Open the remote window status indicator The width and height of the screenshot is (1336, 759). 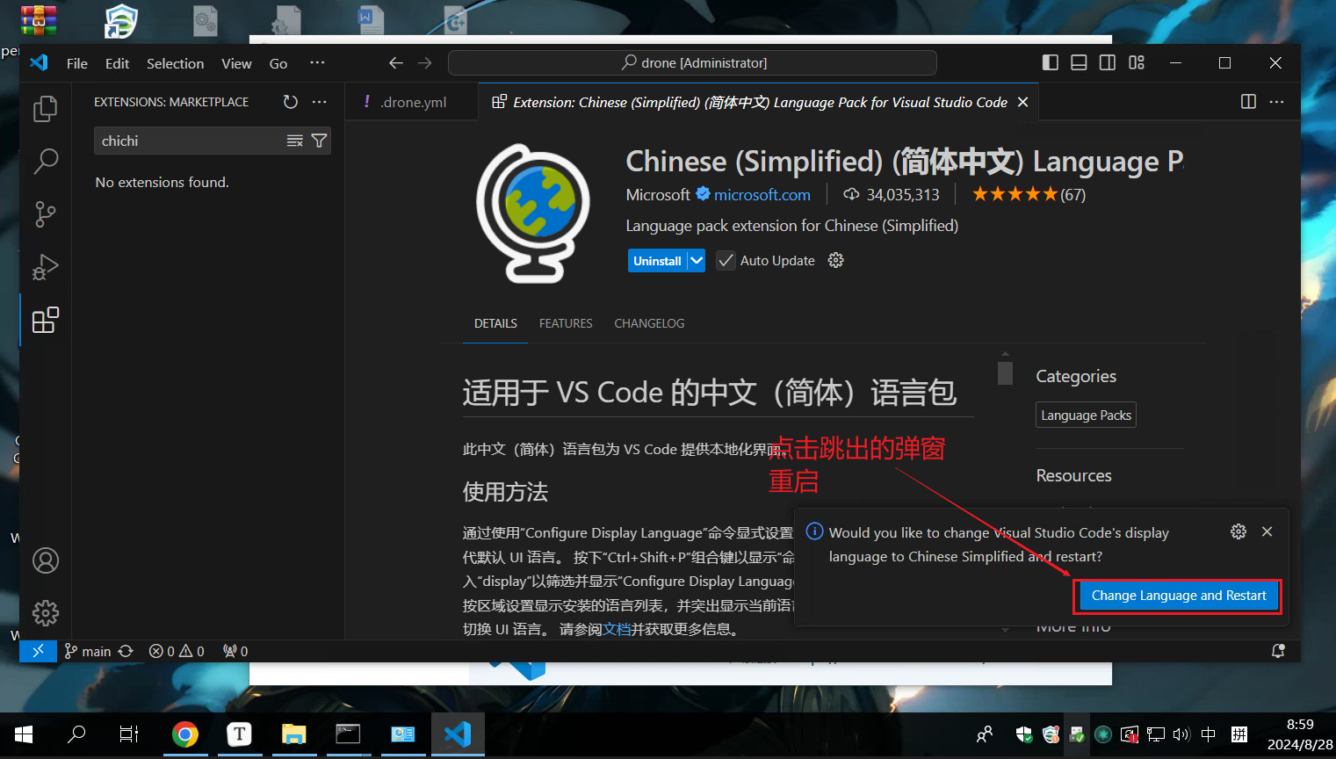[x=38, y=651]
